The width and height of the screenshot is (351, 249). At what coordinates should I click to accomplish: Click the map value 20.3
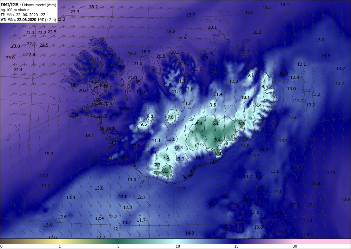pyautogui.click(x=175, y=52)
